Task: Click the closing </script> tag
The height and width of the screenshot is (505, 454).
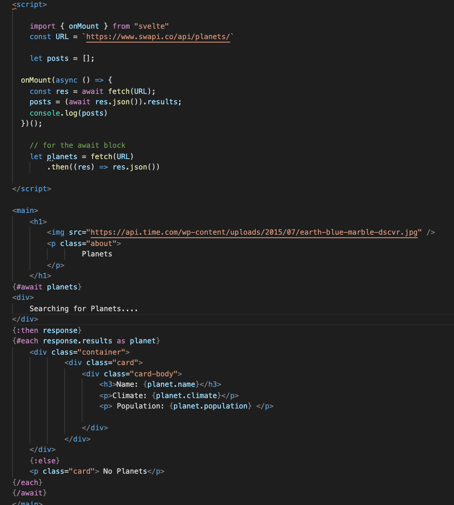Action: click(31, 189)
